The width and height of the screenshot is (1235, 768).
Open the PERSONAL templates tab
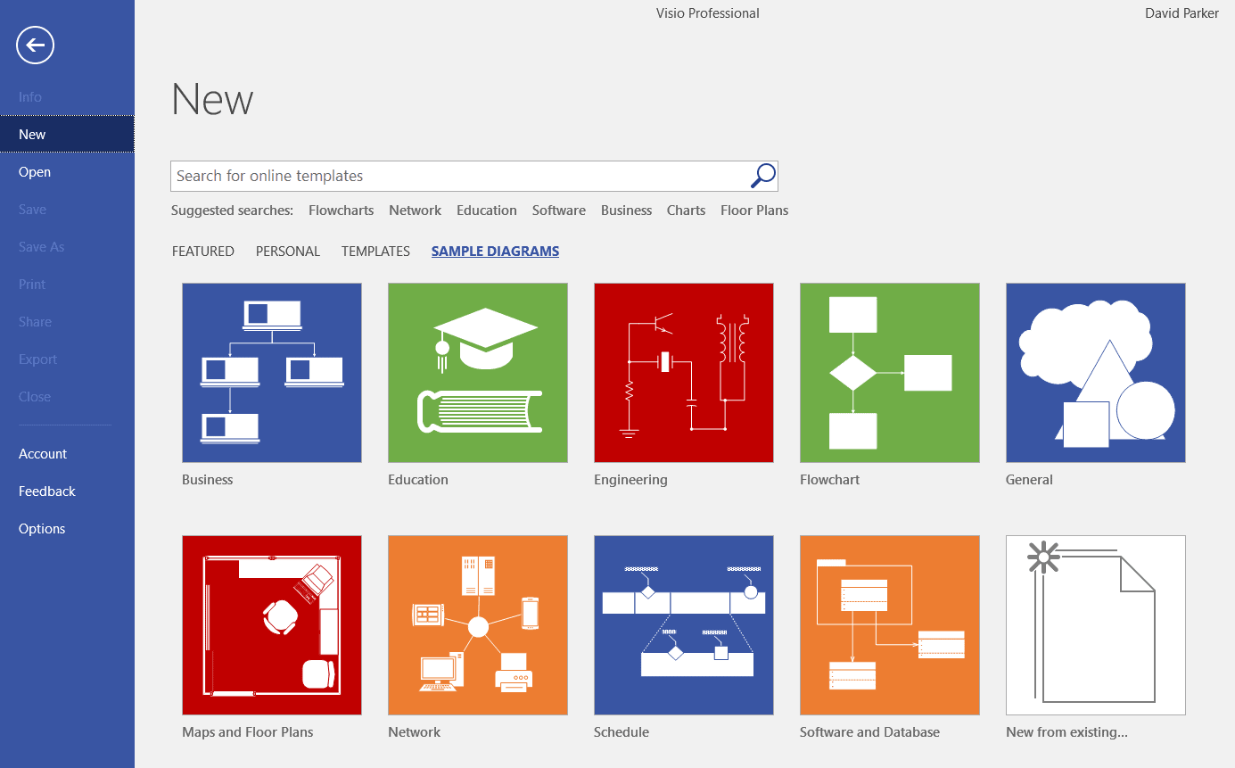287,251
